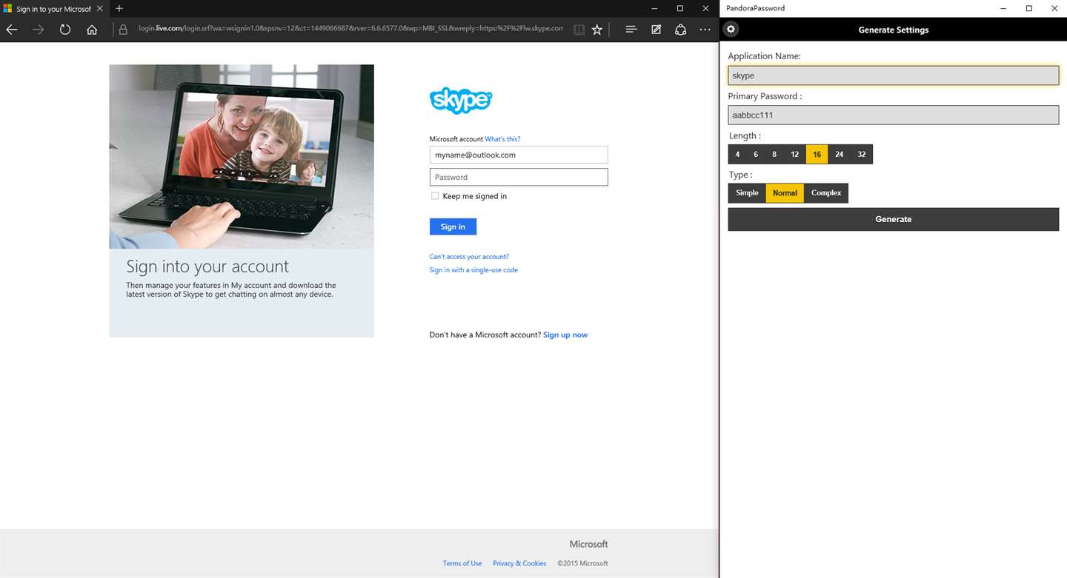Open PandoraPassword settings gear
Image resolution: width=1067 pixels, height=578 pixels.
[x=731, y=30]
